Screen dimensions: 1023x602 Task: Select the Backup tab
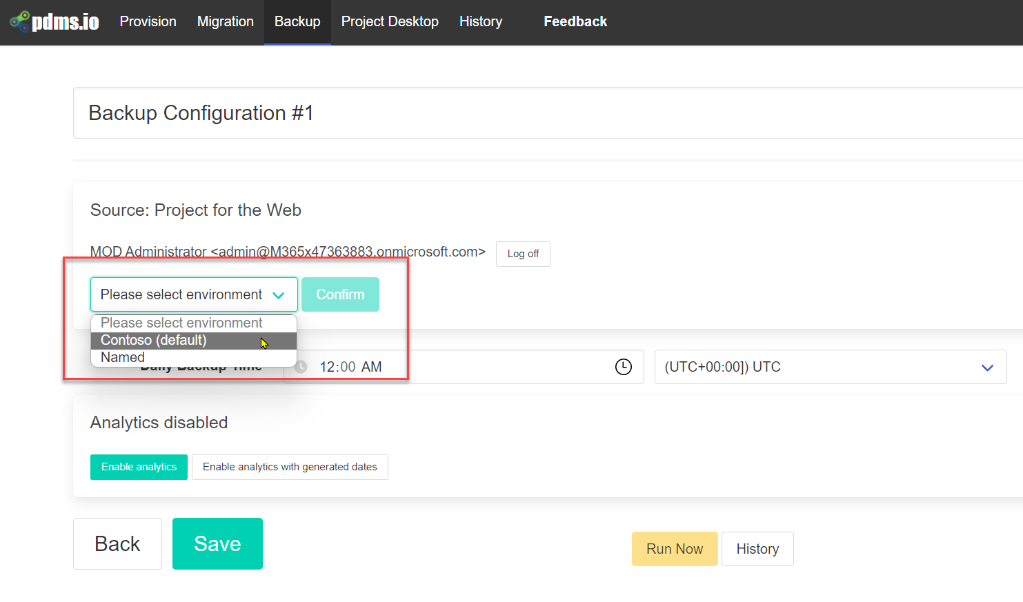pyautogui.click(x=297, y=21)
